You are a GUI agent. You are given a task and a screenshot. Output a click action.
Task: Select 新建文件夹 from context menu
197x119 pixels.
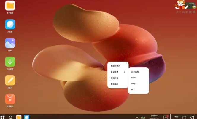pyautogui.click(x=115, y=66)
